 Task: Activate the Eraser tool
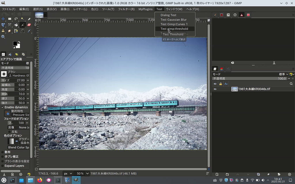click(29, 25)
